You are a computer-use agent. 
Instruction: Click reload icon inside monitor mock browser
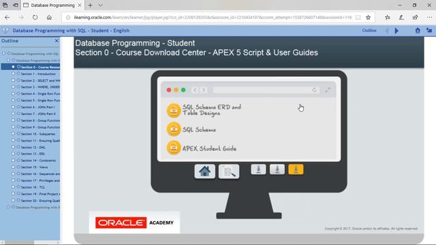coord(315,90)
